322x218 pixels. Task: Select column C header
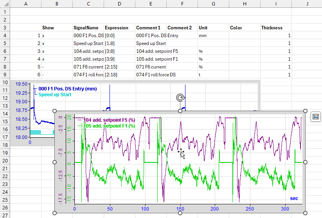(88, 4)
